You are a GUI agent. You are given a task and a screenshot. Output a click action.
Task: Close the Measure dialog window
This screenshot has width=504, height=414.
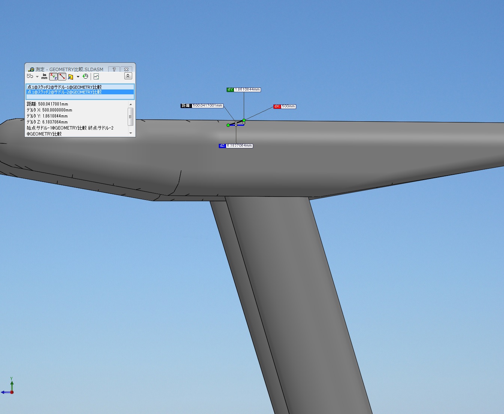tap(127, 69)
